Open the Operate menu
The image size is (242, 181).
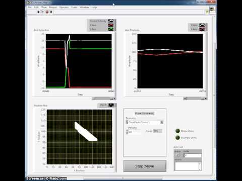[x=64, y=8]
